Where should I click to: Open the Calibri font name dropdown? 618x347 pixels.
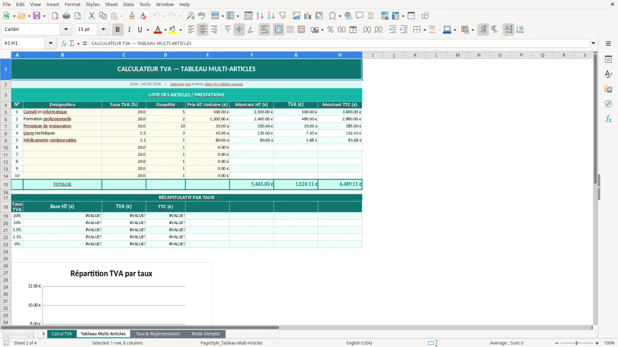click(x=66, y=30)
